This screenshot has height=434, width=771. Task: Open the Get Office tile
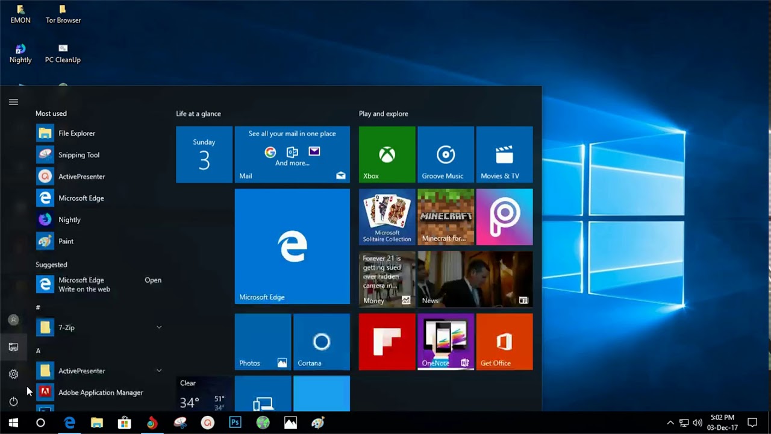coord(504,342)
